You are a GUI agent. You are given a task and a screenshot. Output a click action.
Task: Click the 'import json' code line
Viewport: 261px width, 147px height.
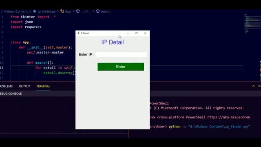tap(22, 22)
